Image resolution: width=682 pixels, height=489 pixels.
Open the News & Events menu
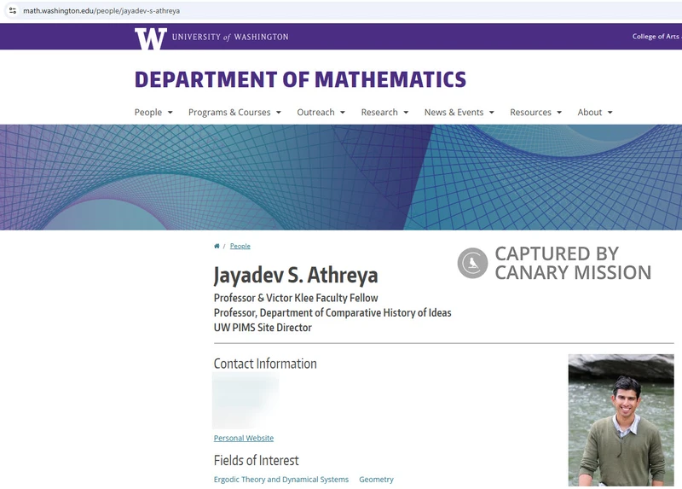454,113
